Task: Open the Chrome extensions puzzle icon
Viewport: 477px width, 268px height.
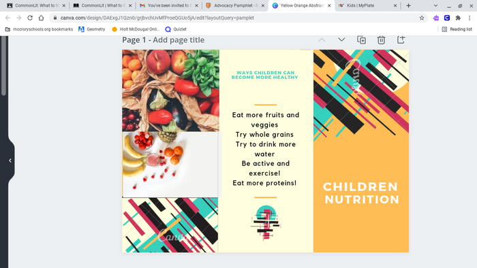Action: [x=458, y=18]
